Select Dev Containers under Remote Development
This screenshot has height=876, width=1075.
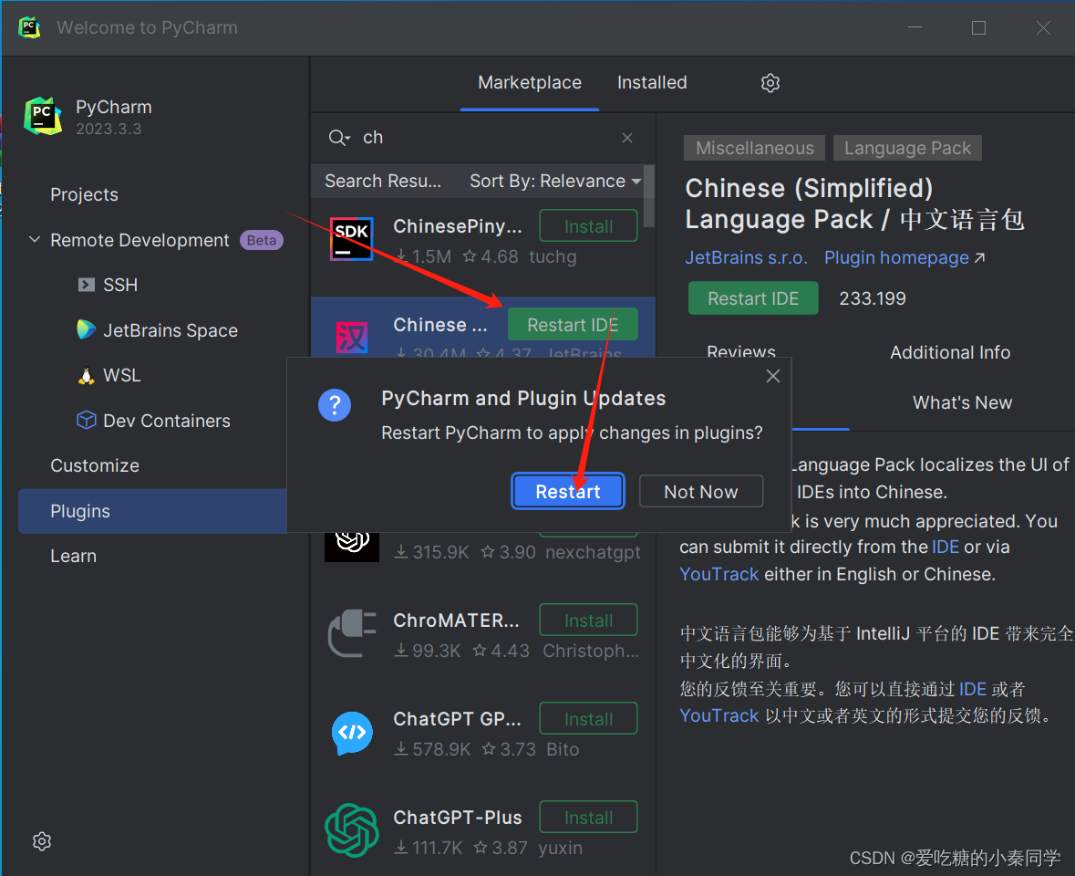167,421
